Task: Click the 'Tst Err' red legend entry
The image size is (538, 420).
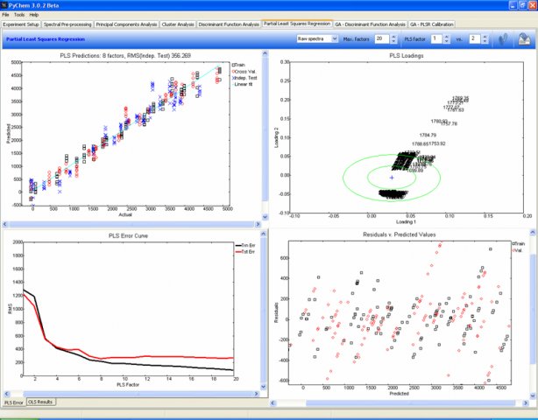Action: tap(245, 252)
